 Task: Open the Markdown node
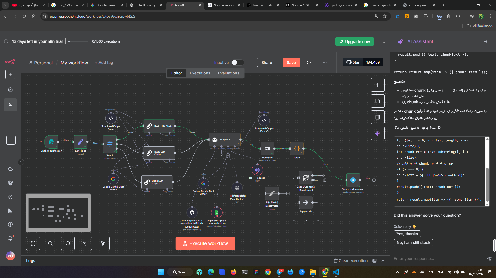click(x=267, y=149)
